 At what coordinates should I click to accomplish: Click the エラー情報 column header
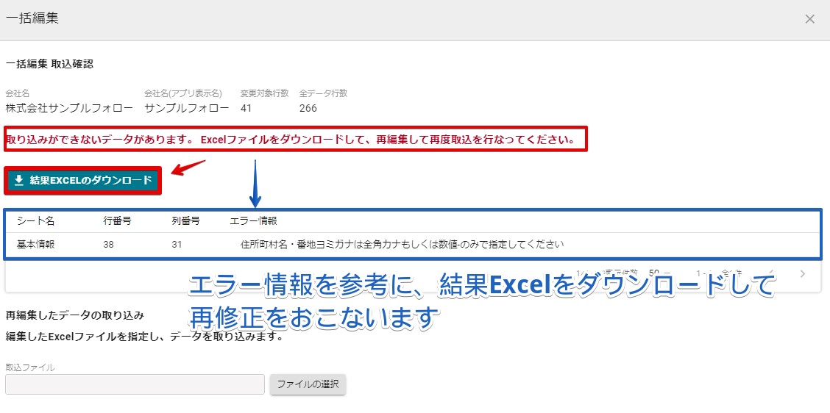253,220
